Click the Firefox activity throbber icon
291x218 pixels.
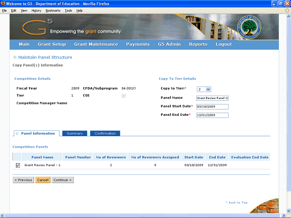click(287, 10)
